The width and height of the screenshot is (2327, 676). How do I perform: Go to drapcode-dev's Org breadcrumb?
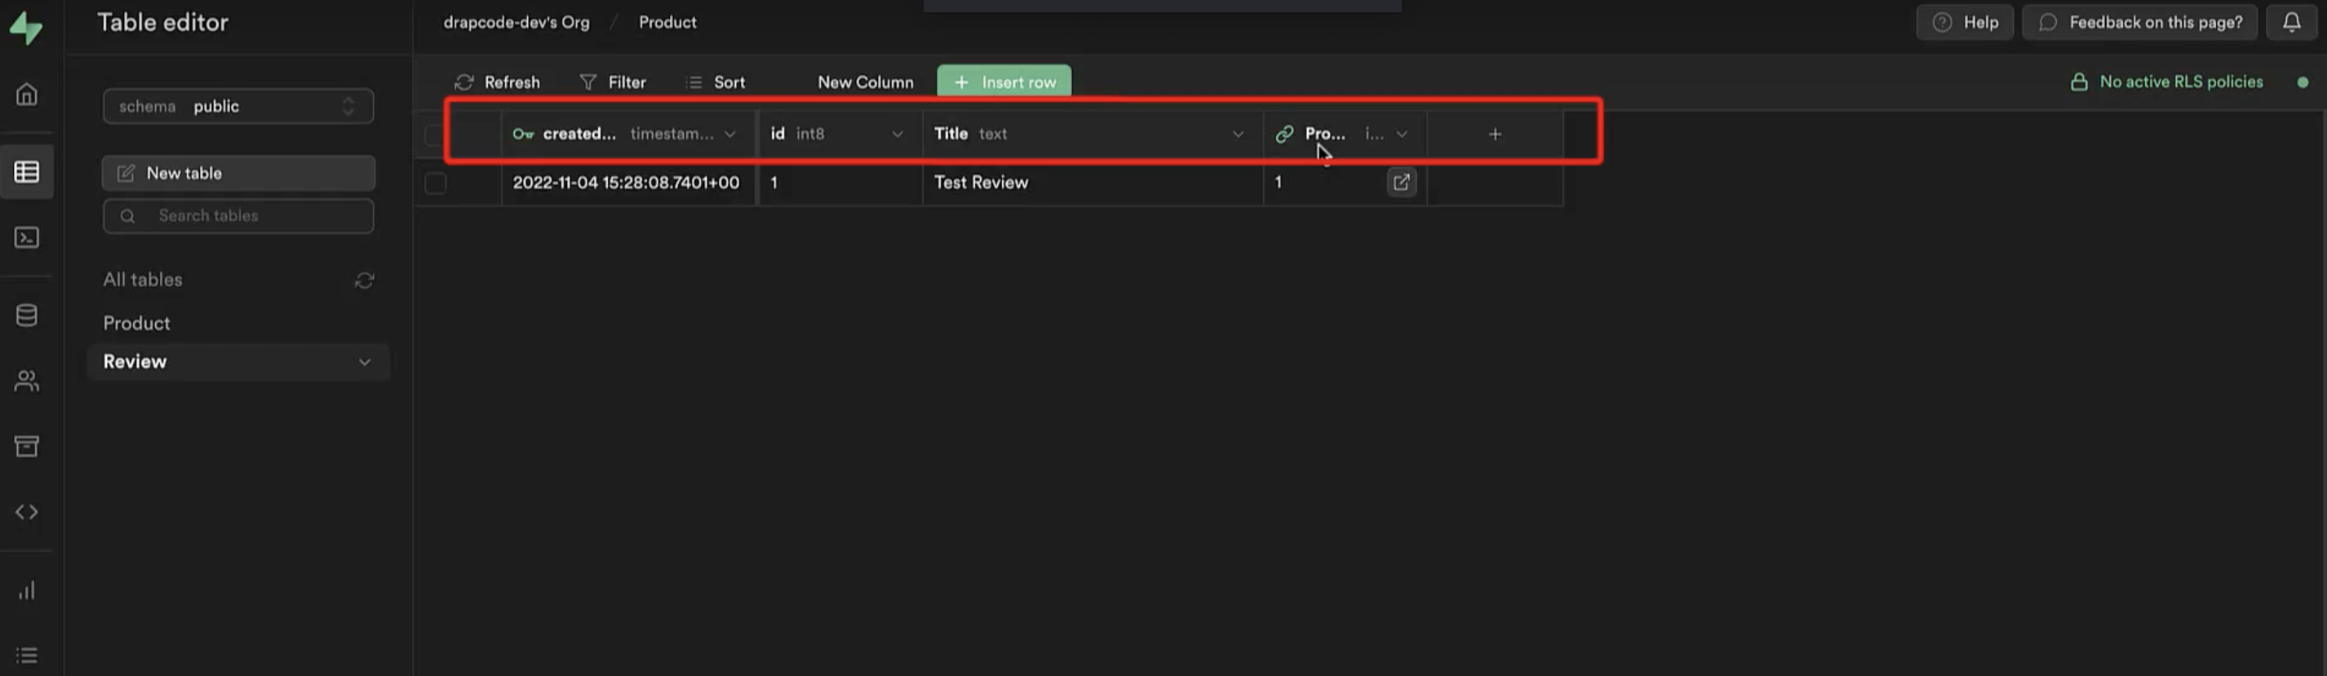[516, 23]
